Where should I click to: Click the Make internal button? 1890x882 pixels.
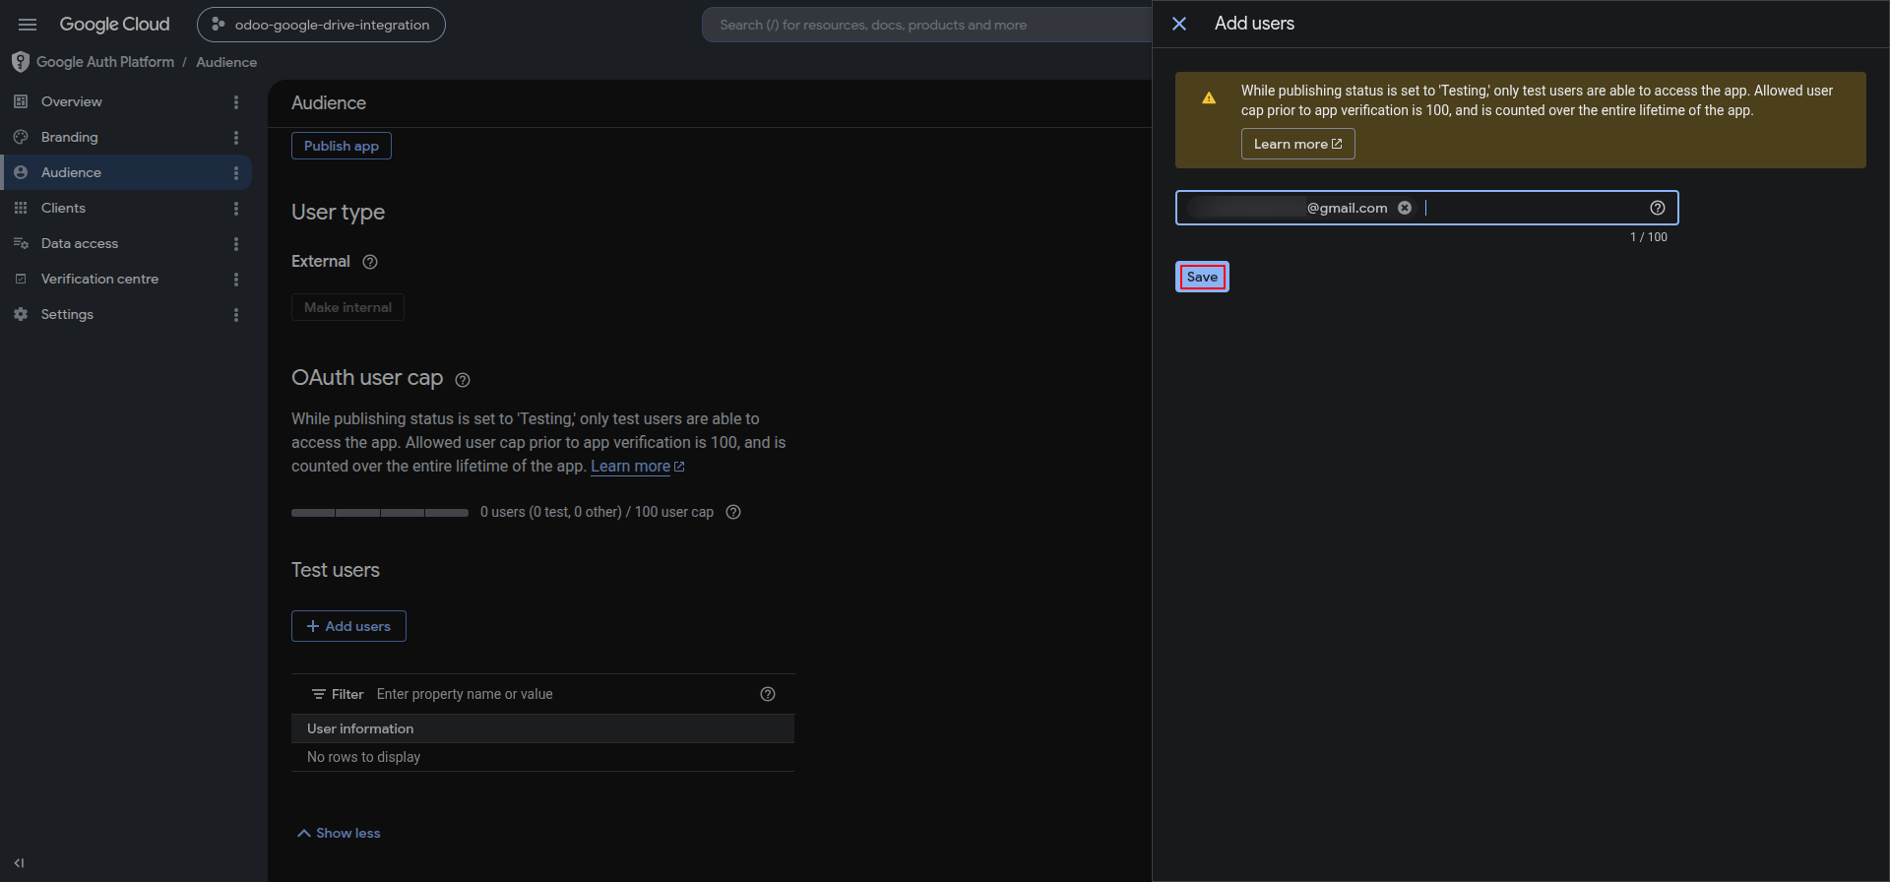pyautogui.click(x=347, y=307)
